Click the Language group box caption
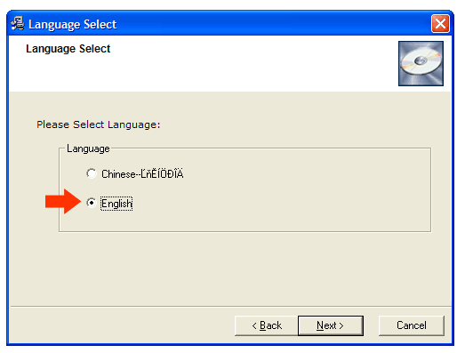The height and width of the screenshot is (353, 465). pos(88,148)
